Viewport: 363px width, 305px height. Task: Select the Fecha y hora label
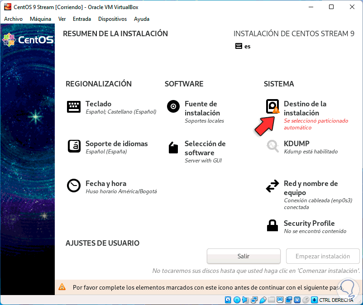pyautogui.click(x=106, y=184)
